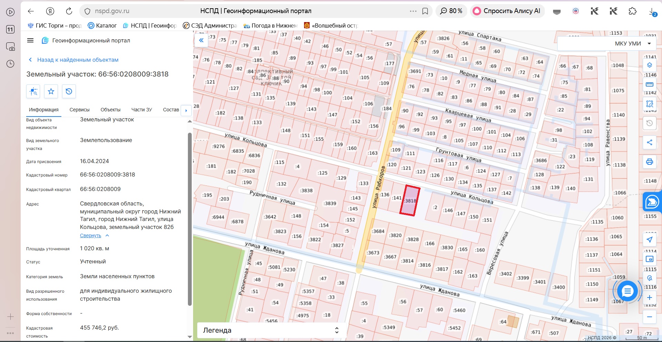Screen dimensions: 662x342
Task: Zoom in the map with plus
Action: 650,298
